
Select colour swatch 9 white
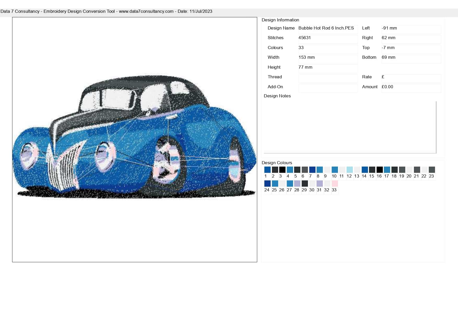(327, 170)
